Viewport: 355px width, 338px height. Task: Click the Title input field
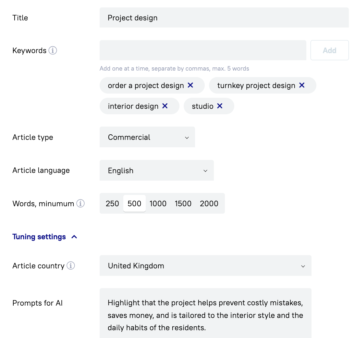[x=224, y=18]
